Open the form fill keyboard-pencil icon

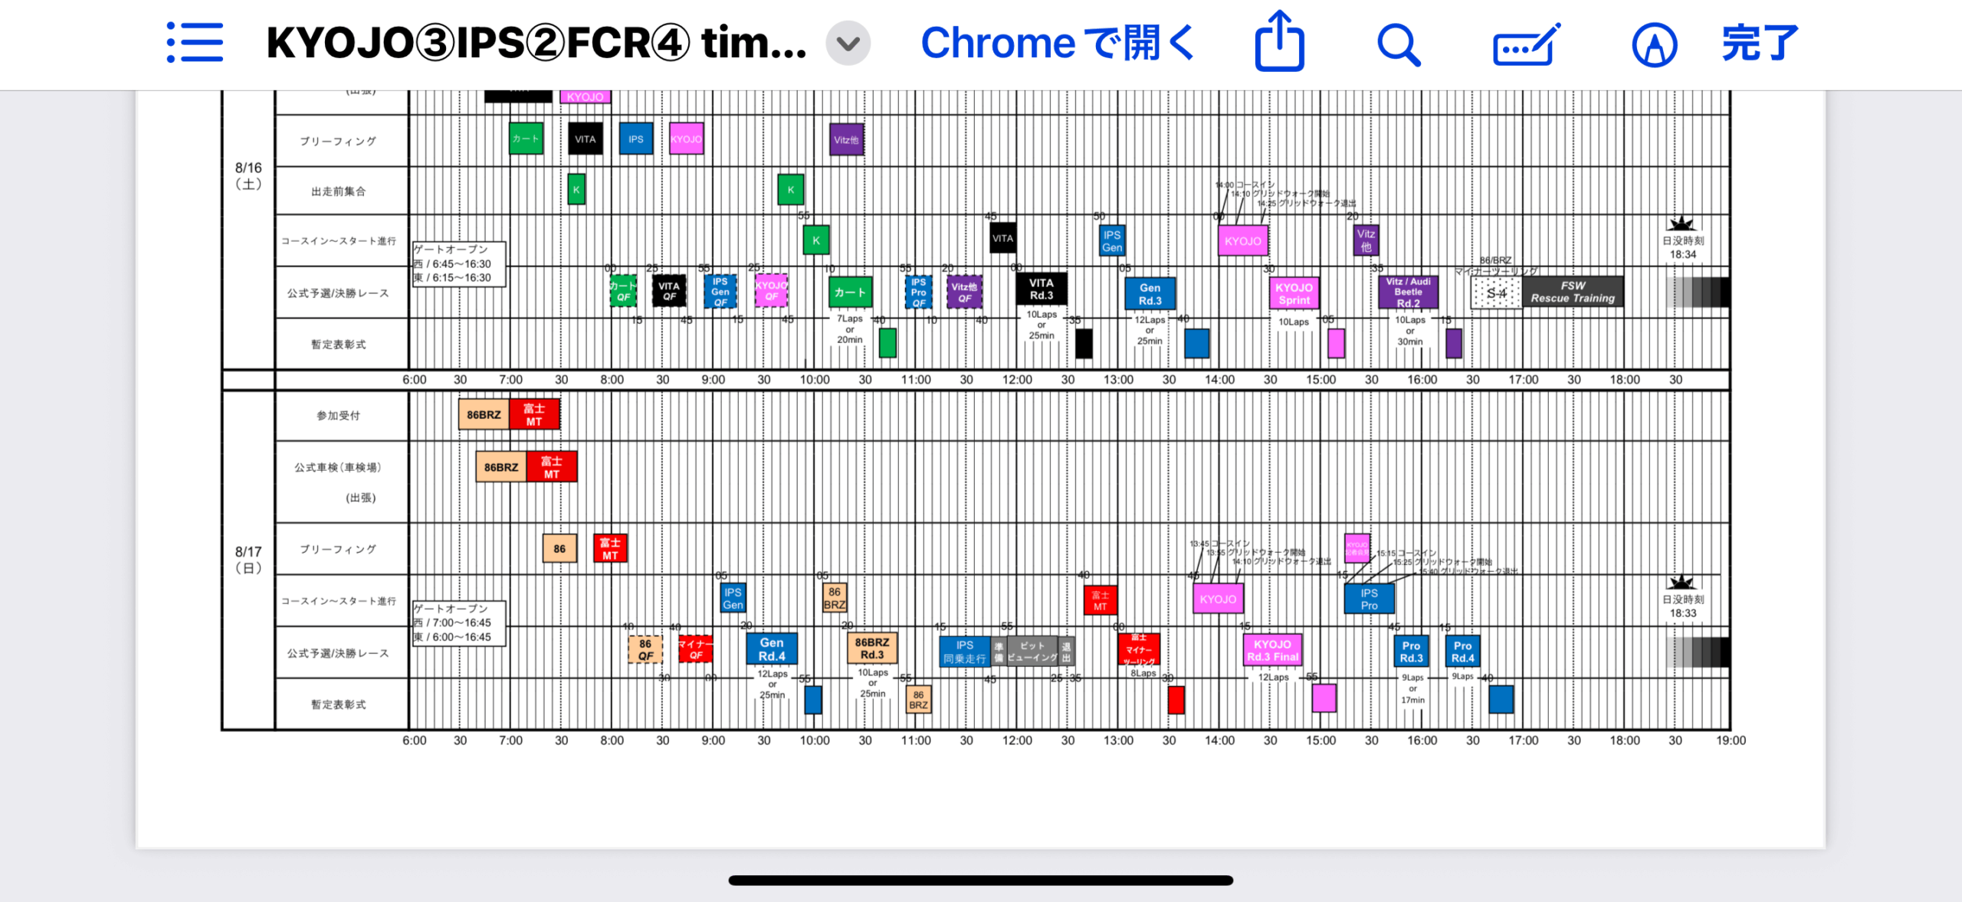pos(1526,44)
